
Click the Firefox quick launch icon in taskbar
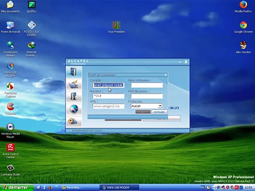50,188
